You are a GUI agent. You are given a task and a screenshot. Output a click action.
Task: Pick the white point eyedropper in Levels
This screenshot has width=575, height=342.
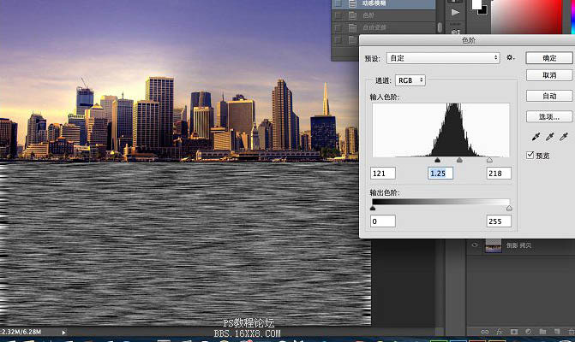[x=564, y=137]
